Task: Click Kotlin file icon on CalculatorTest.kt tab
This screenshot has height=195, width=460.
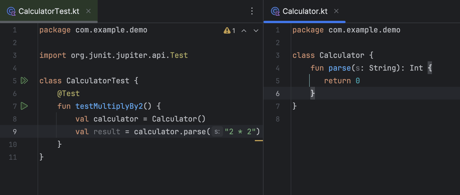Action: [x=11, y=11]
